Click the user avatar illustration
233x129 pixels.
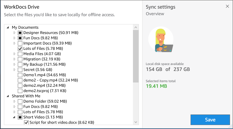coord(161,39)
